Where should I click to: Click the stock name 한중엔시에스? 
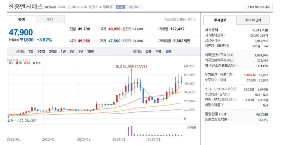pyautogui.click(x=26, y=7)
